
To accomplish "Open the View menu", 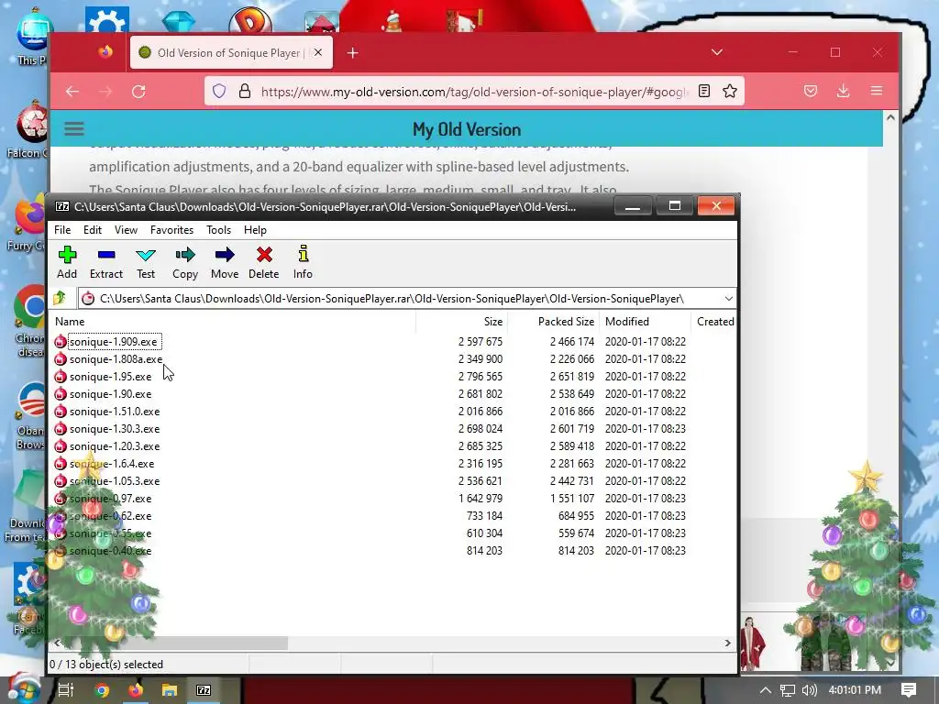I will pos(126,230).
